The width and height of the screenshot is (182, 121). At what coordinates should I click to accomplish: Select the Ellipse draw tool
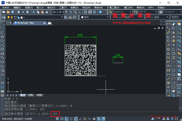(x=2, y=62)
